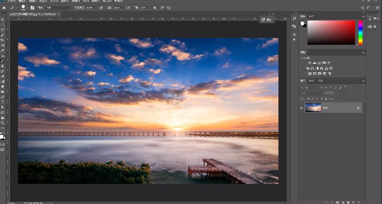Open the brush opacity slider arrow

click(95, 8)
